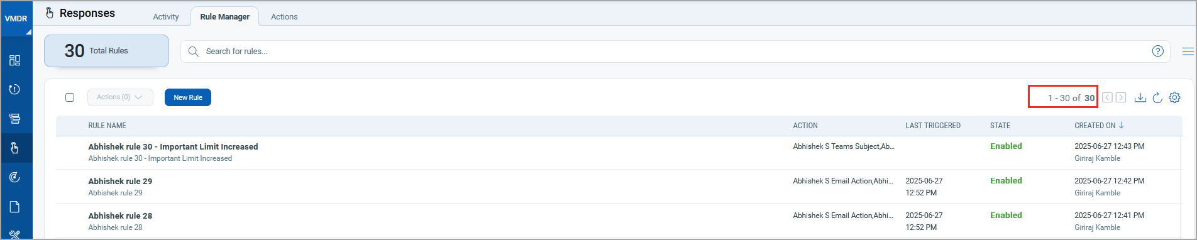Open the hamburger filter menu

point(1188,52)
